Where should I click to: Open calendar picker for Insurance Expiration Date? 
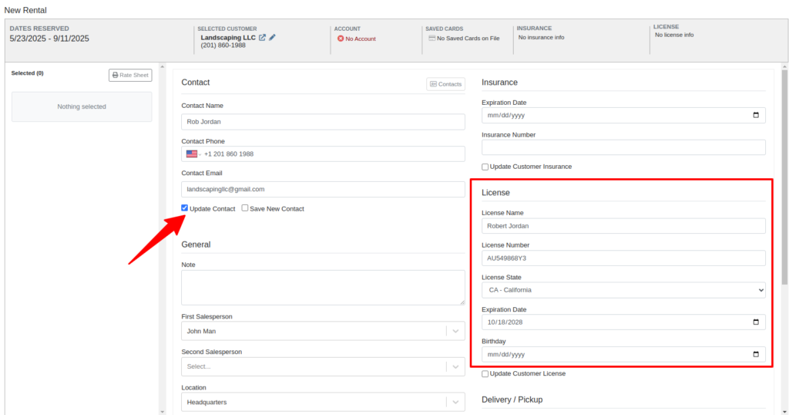click(756, 116)
